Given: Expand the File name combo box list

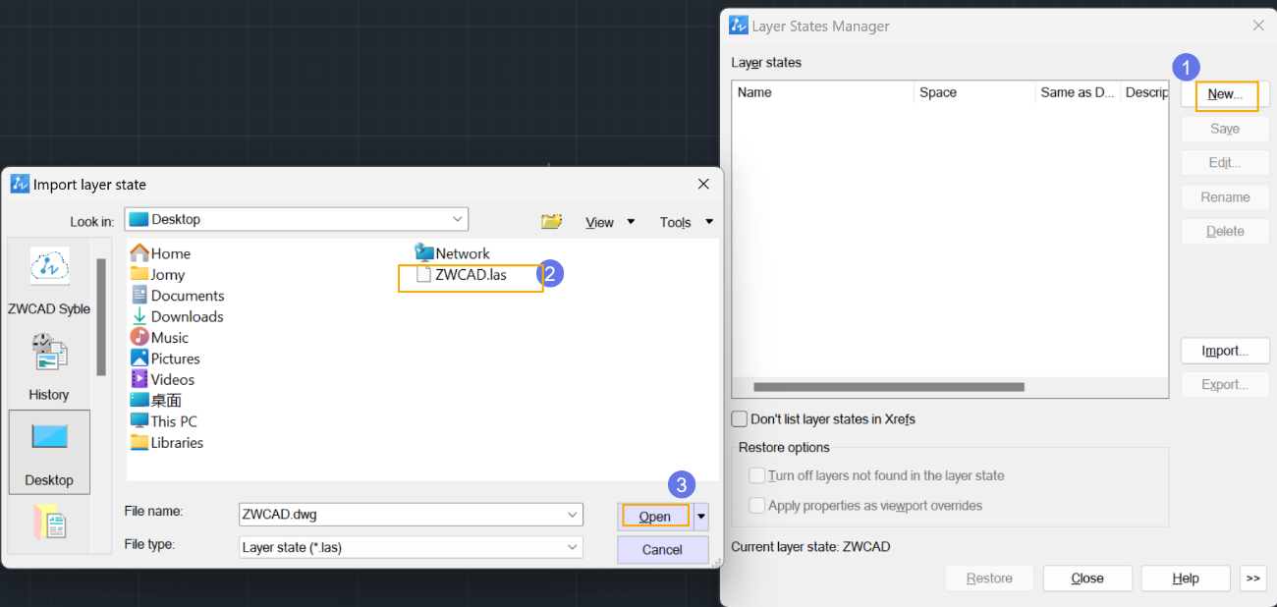Looking at the screenshot, I should [573, 515].
